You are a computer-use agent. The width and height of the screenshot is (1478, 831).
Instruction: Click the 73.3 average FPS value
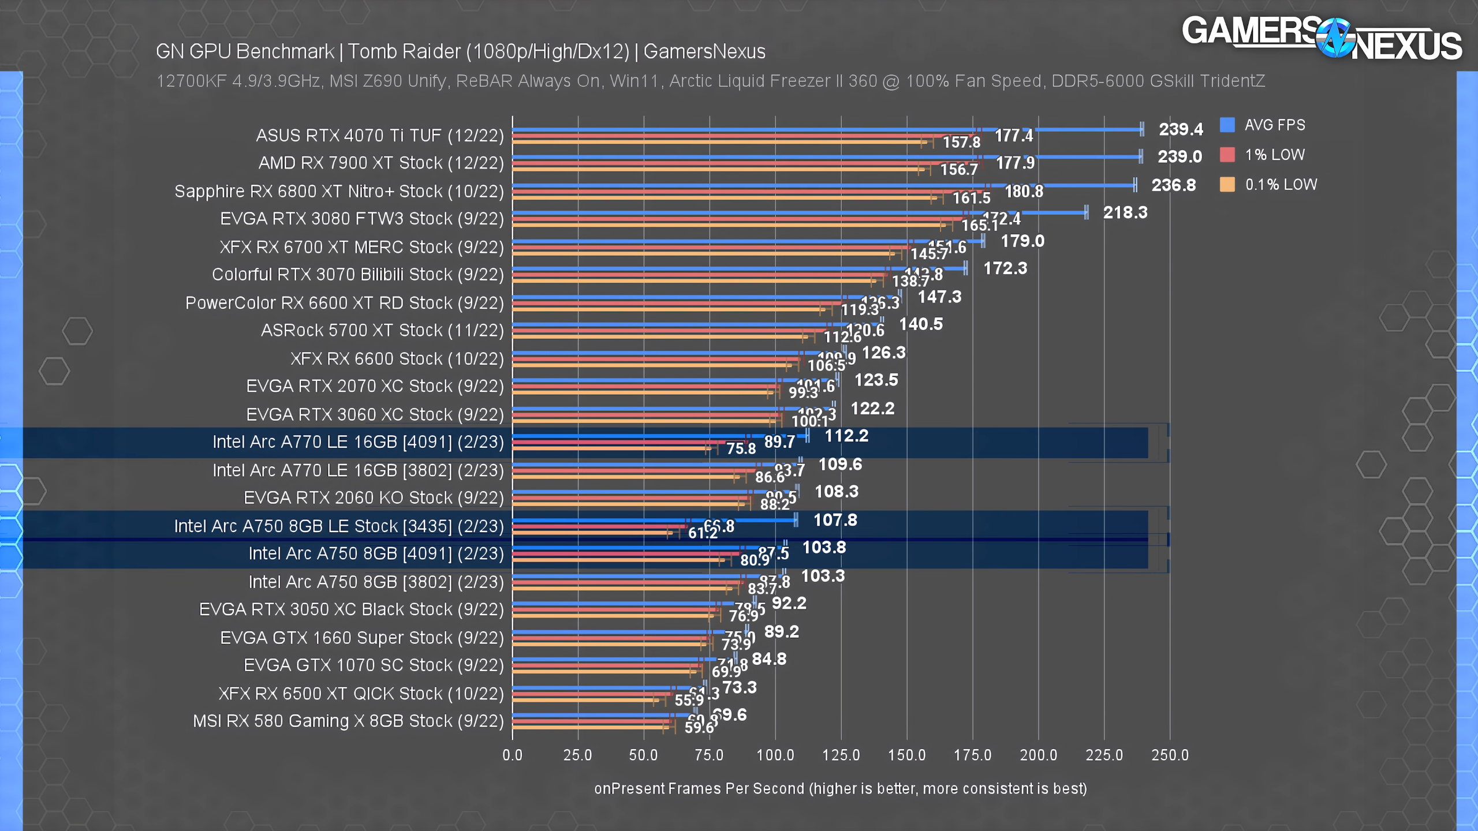[x=740, y=688]
